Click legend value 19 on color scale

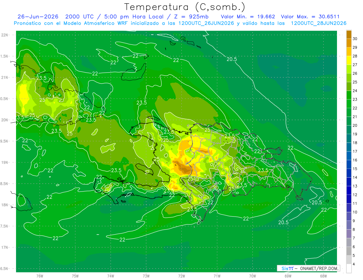pos(355,134)
